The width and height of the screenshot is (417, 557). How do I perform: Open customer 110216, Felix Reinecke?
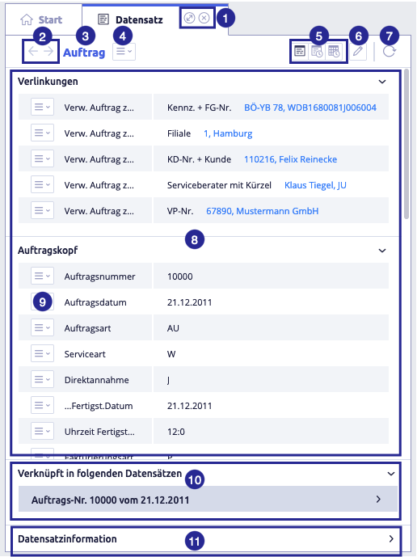coord(291,159)
